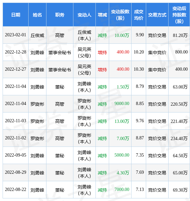
Task: Click the average price 7.35
Action: (x=140, y=155)
